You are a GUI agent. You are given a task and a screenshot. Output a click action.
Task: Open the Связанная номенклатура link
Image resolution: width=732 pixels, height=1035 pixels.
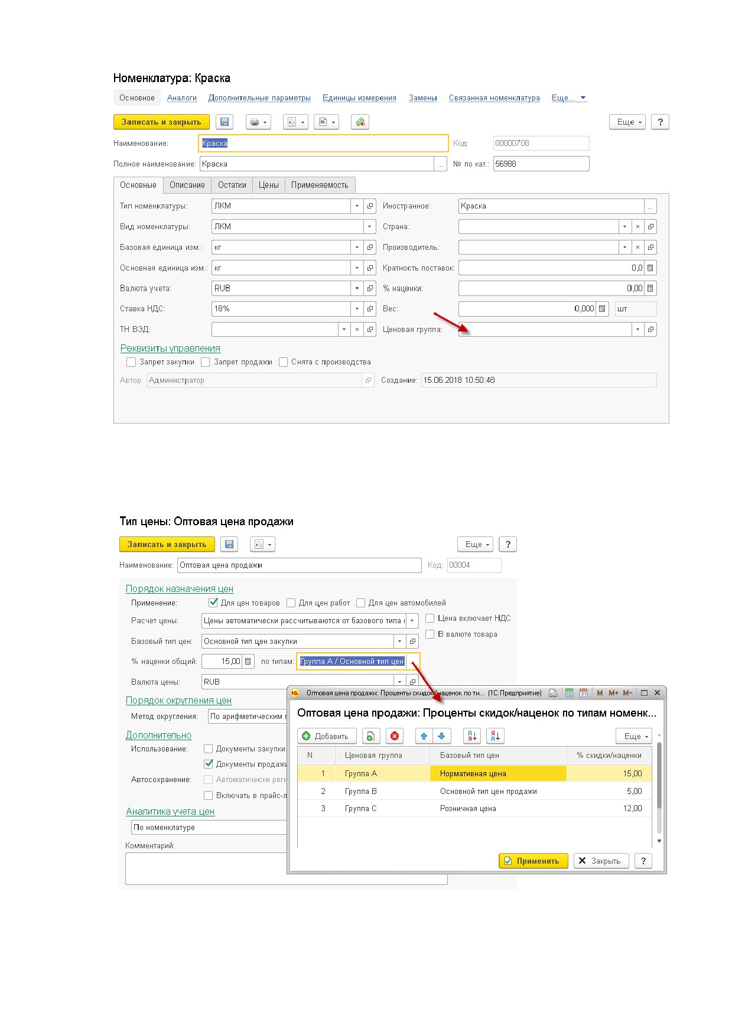click(494, 98)
